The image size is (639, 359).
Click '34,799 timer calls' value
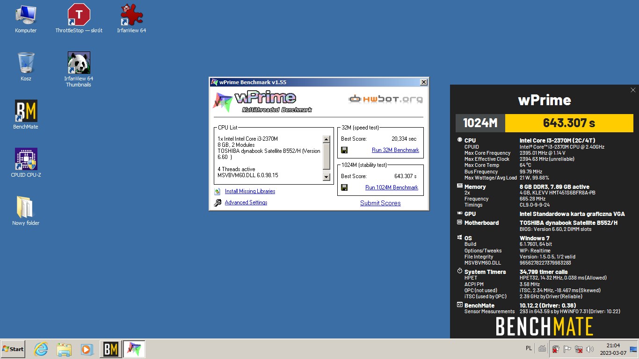544,272
